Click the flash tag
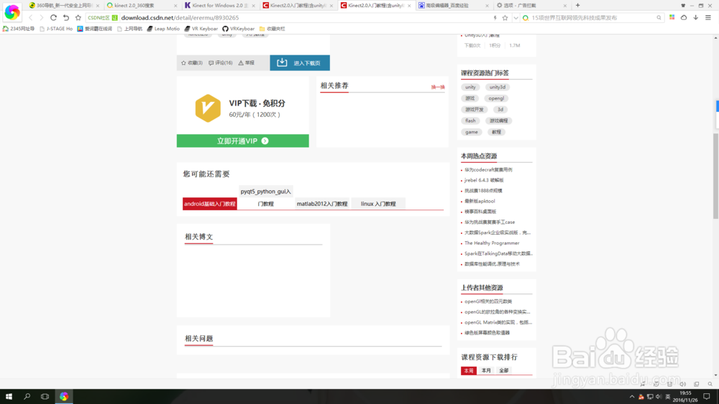 pos(470,121)
